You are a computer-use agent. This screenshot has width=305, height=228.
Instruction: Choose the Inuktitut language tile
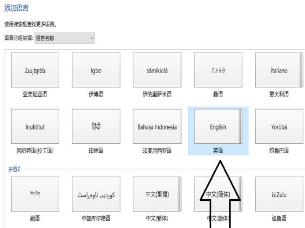click(35, 126)
